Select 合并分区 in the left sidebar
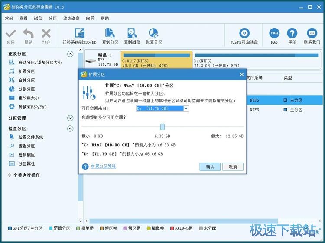This screenshot has width=325, height=243. tap(26, 80)
